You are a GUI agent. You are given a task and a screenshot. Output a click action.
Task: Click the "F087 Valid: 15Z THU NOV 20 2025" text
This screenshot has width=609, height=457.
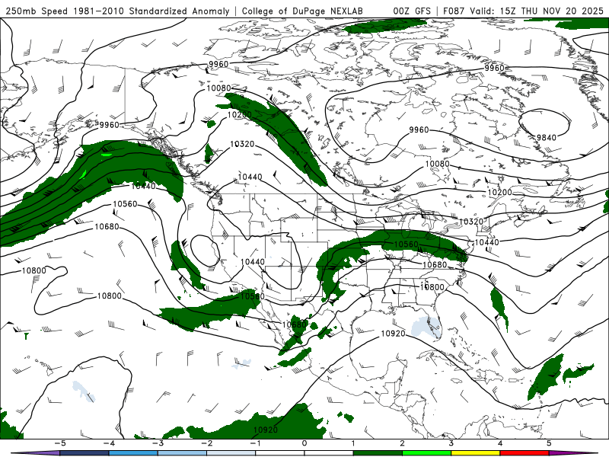click(x=523, y=11)
